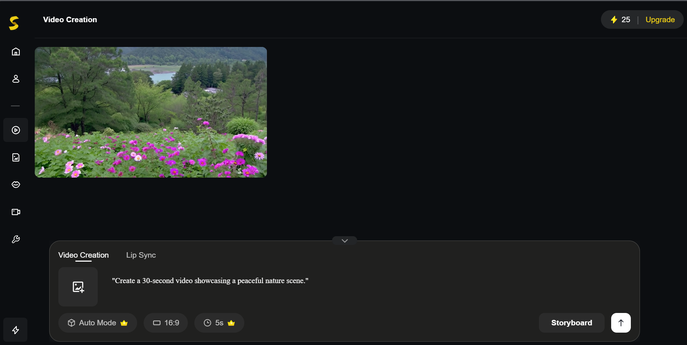Check your 25 remaining credits

620,20
